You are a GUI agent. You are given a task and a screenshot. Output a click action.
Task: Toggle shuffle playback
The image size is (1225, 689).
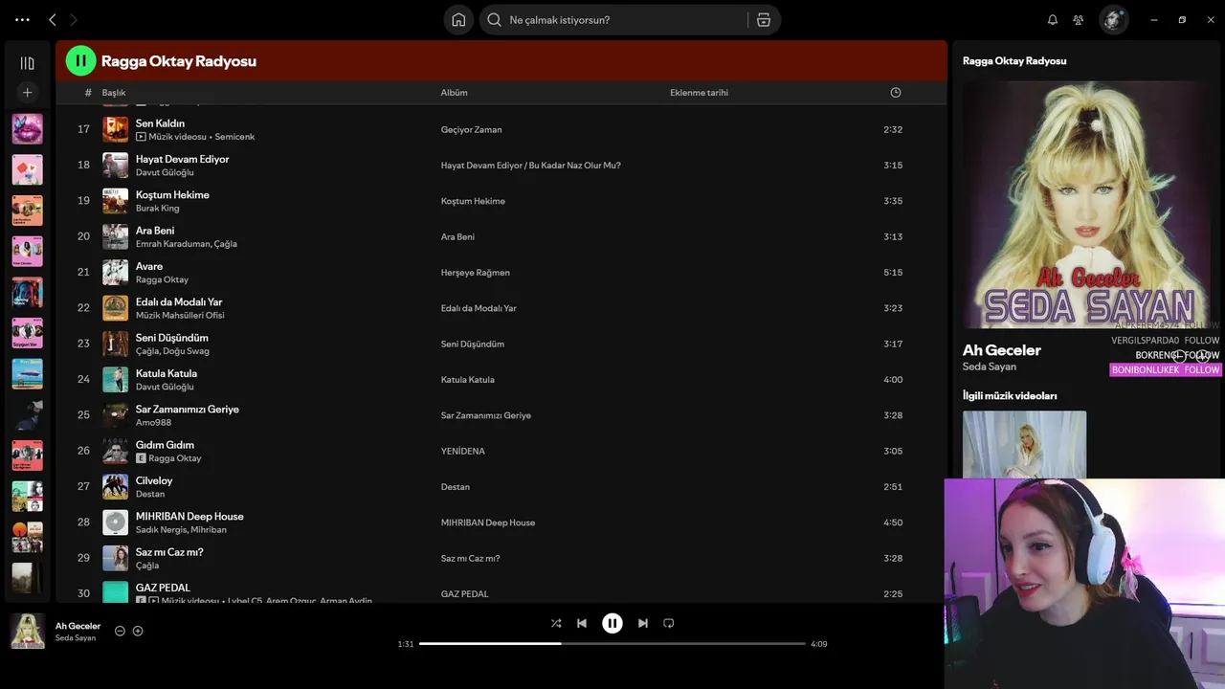[556, 623]
